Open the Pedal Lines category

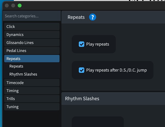pos(32,51)
